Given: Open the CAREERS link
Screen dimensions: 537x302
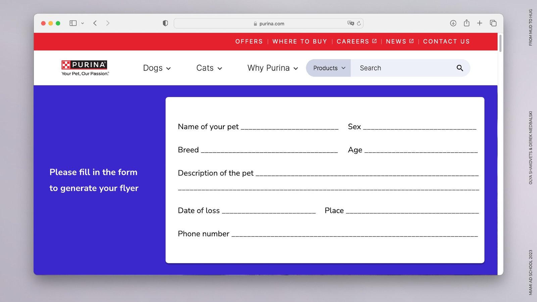Looking at the screenshot, I should [x=356, y=42].
